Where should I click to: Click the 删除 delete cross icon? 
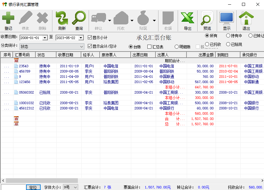point(42,18)
